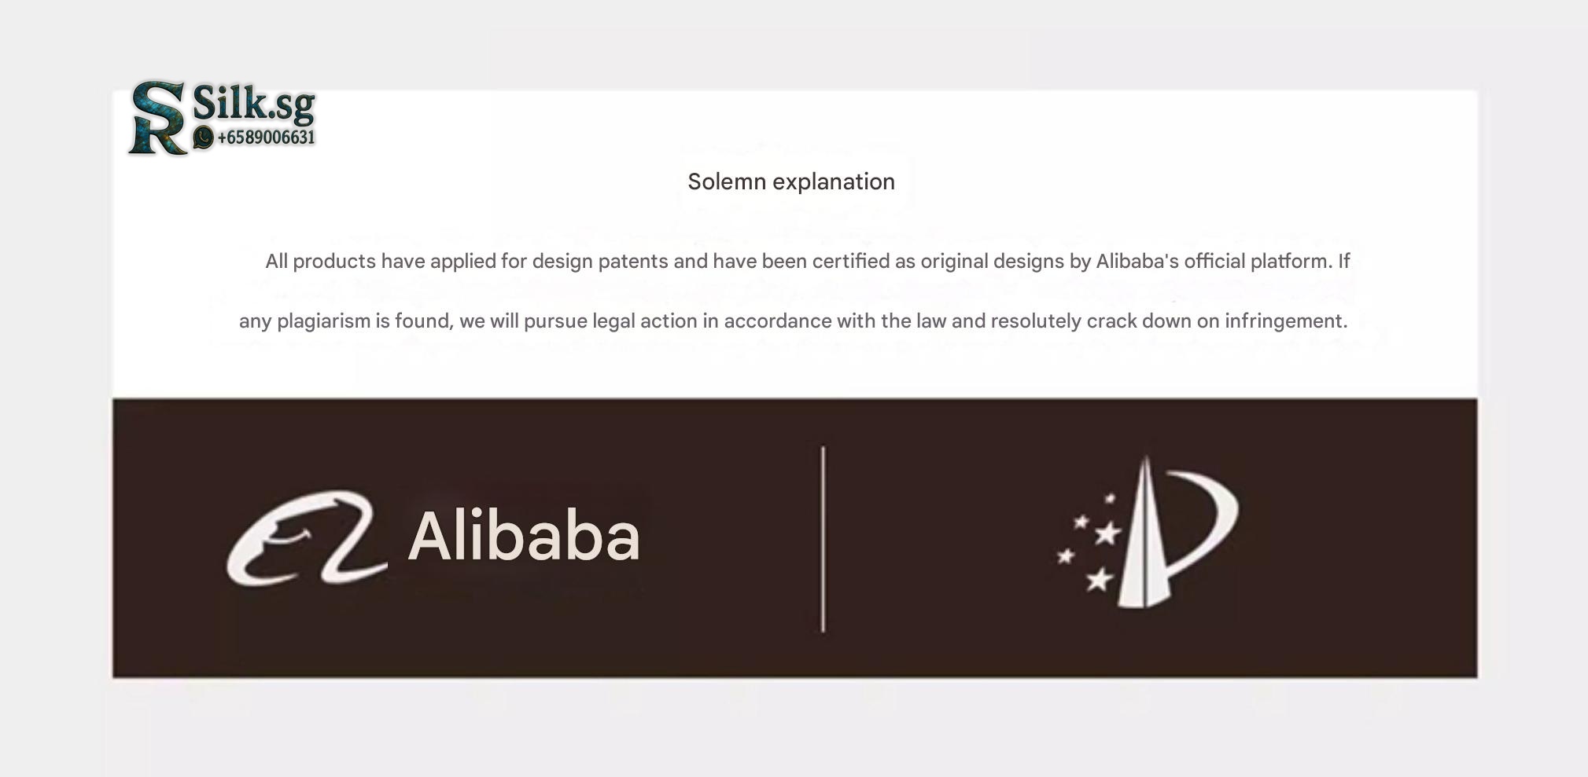Click the WhatsApp icon by the phone number
1588x777 pixels.
(x=203, y=137)
